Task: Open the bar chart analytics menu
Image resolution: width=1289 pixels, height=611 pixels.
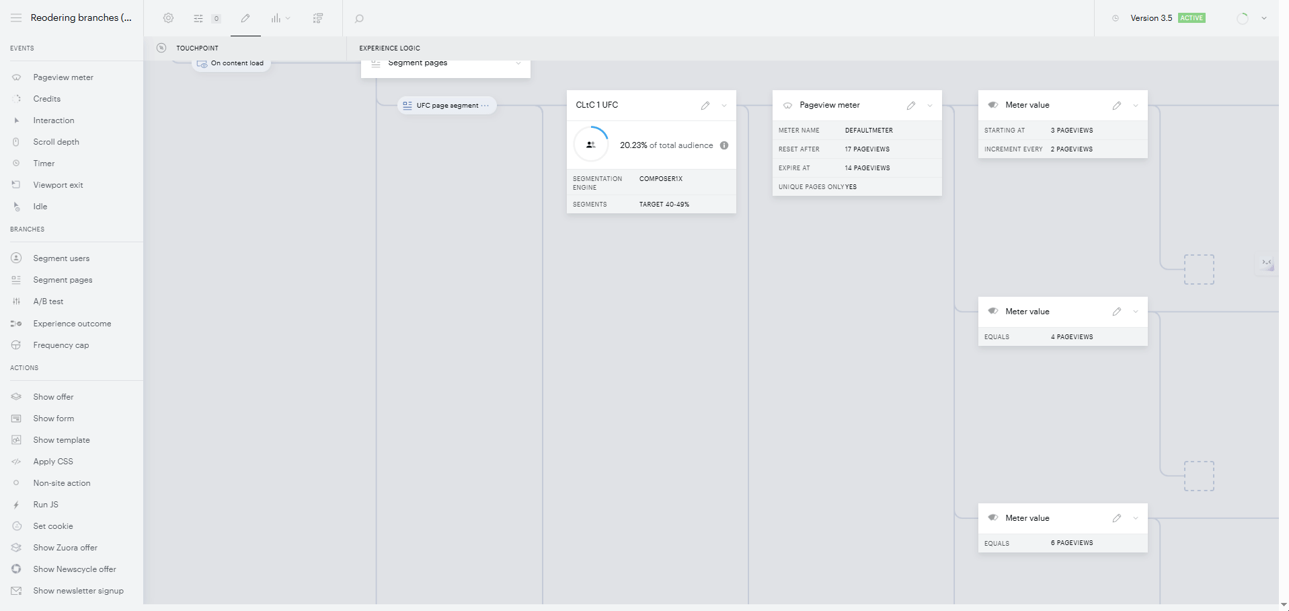Action: (x=280, y=18)
